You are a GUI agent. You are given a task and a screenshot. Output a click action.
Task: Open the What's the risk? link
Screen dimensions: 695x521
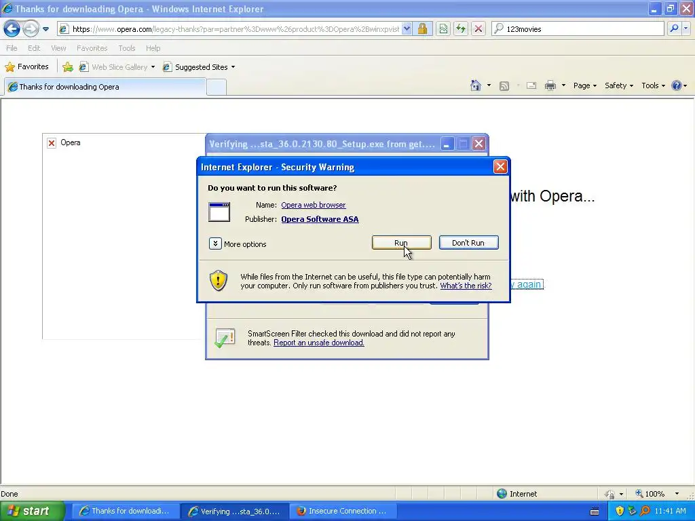point(466,286)
